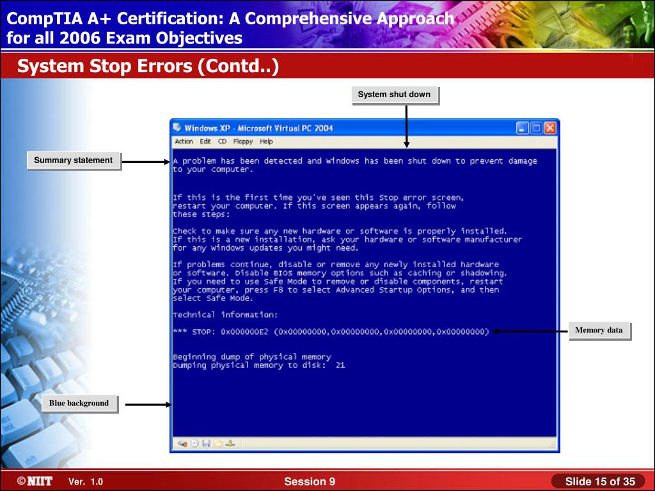Click the STOP error code line
This screenshot has width=655, height=491.
(331, 332)
